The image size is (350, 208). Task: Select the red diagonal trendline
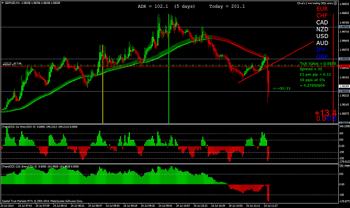pyautogui.click(x=276, y=62)
